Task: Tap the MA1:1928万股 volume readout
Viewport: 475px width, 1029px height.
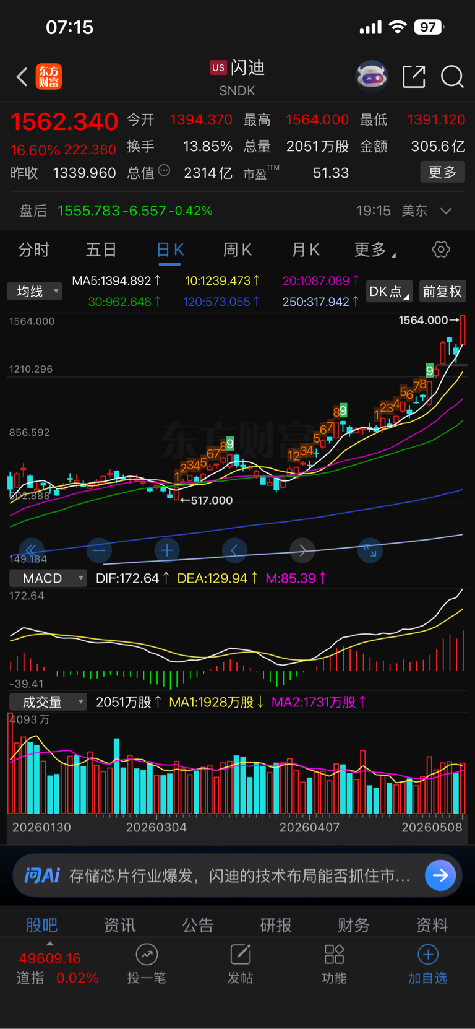Action: click(x=217, y=702)
